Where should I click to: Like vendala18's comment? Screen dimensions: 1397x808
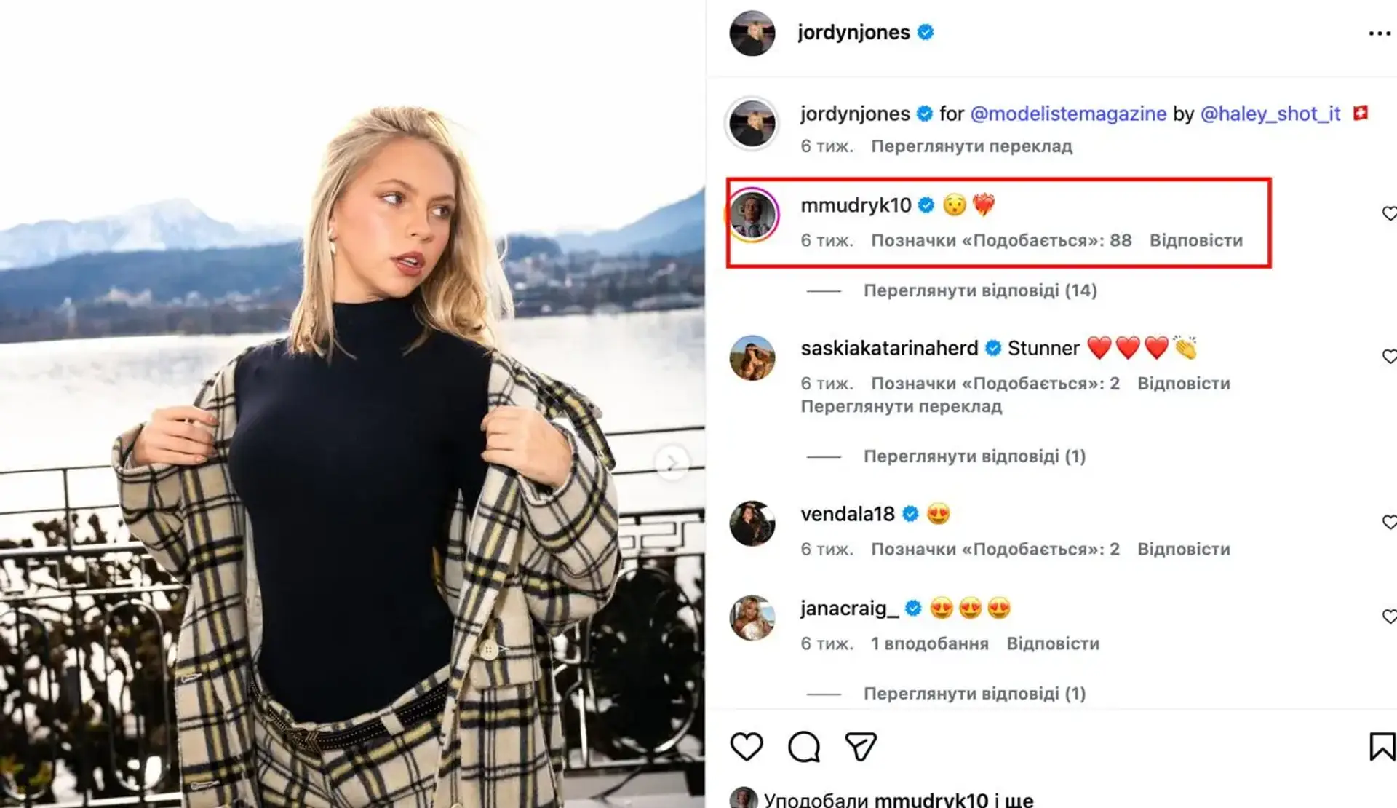click(1388, 522)
